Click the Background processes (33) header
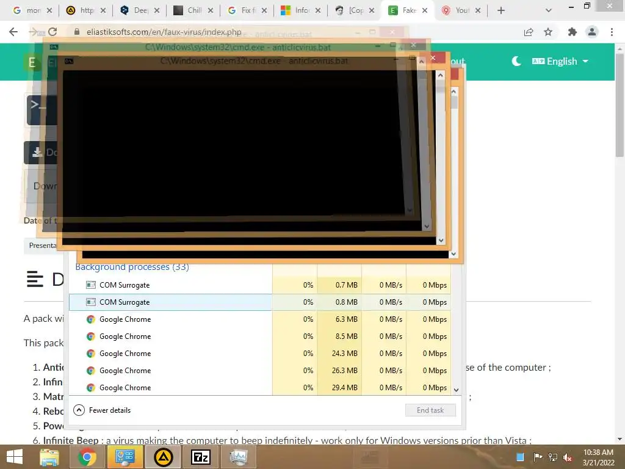625x469 pixels. pos(132,267)
